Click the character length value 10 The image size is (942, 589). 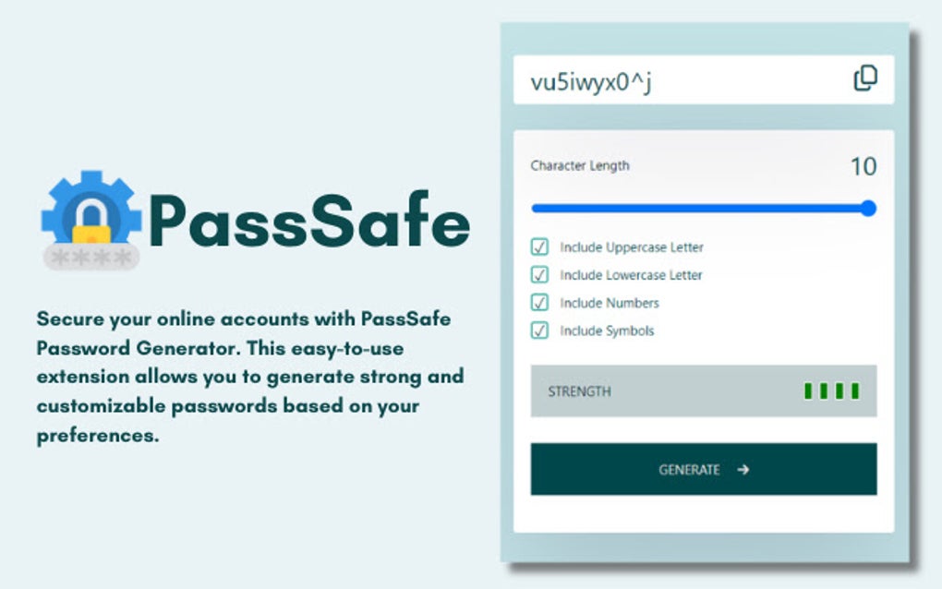click(x=863, y=167)
